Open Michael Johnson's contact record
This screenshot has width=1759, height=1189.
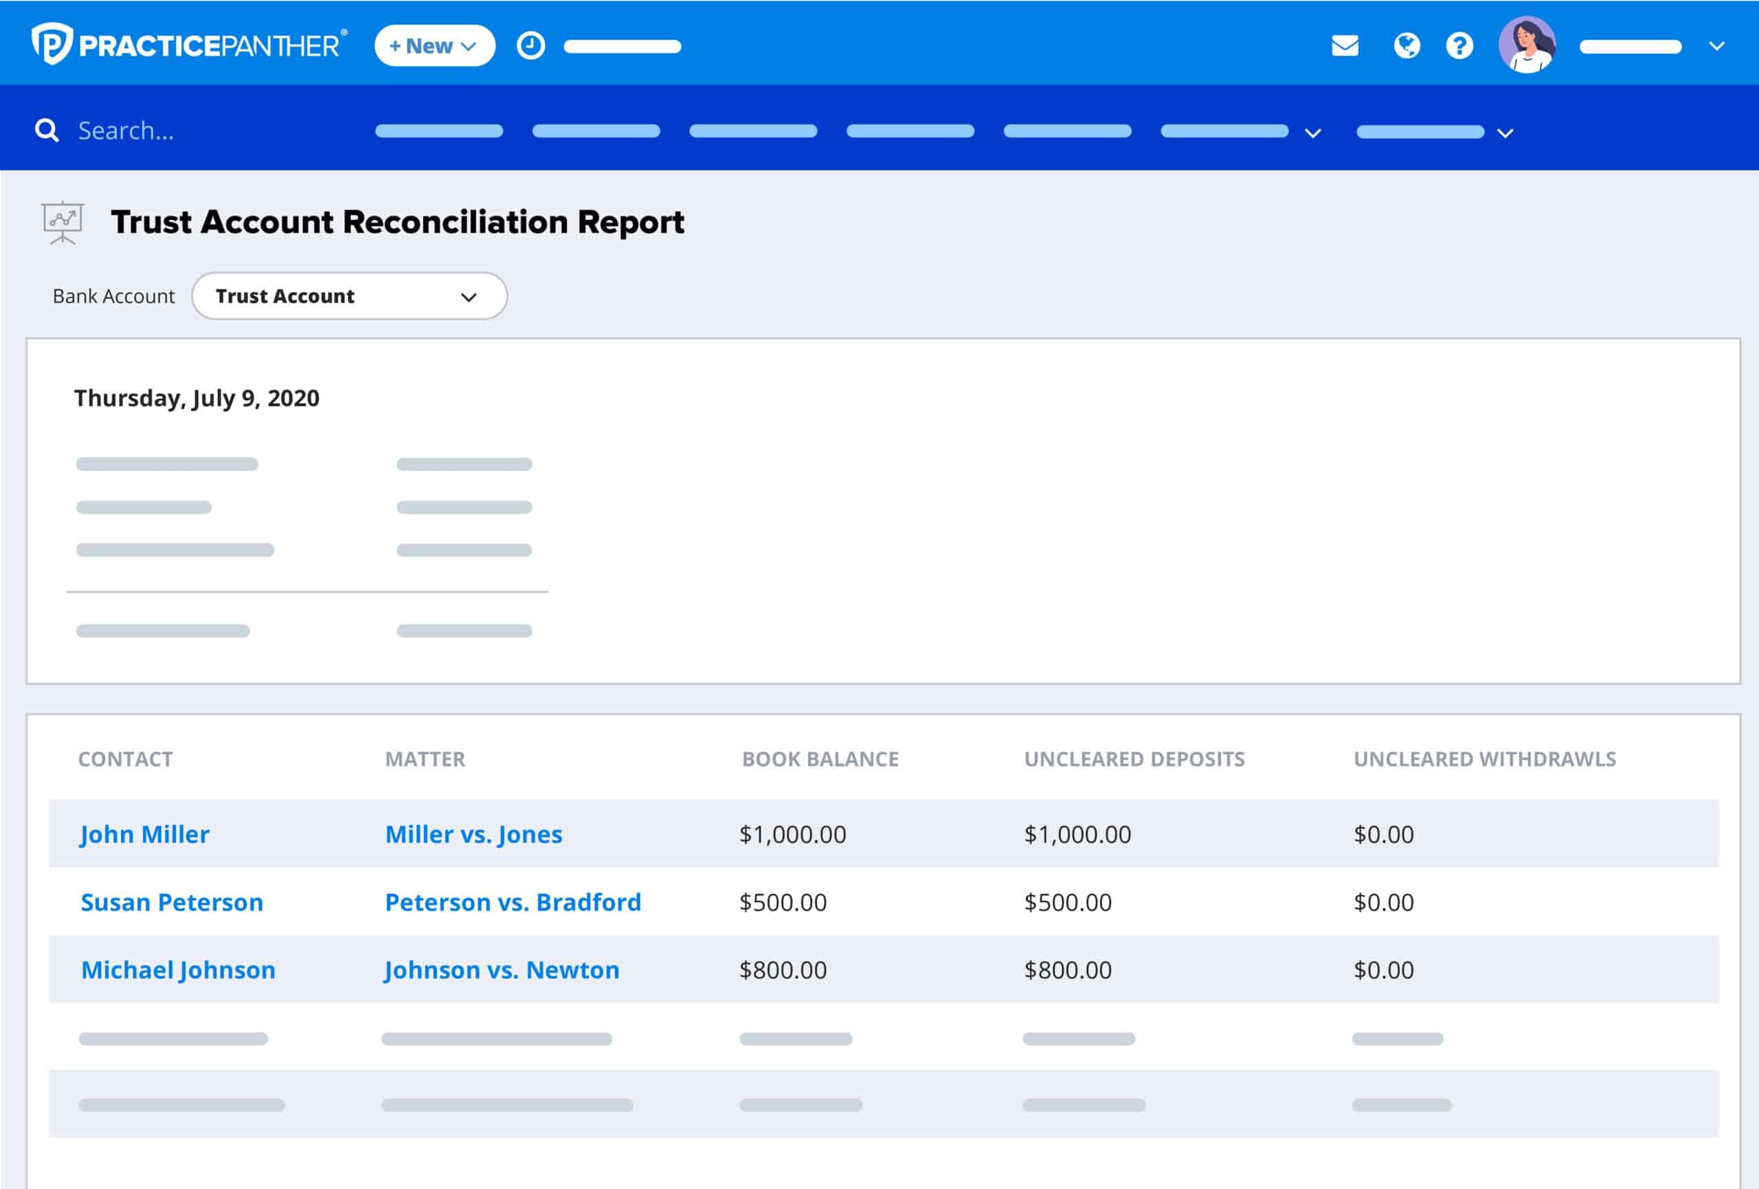click(179, 970)
